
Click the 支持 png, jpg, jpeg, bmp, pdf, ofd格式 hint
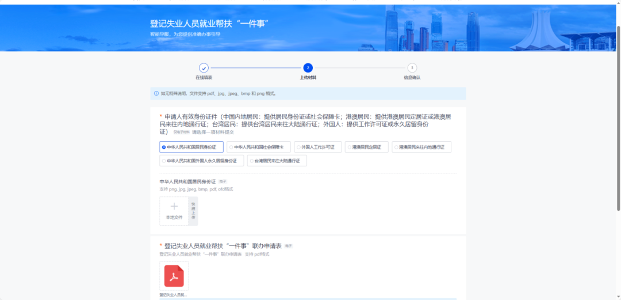coord(196,189)
